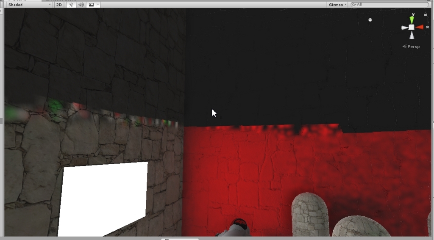Viewport: 434px width, 240px height.
Task: Click the grey left cone of orientation gizmo
Action: (x=404, y=28)
